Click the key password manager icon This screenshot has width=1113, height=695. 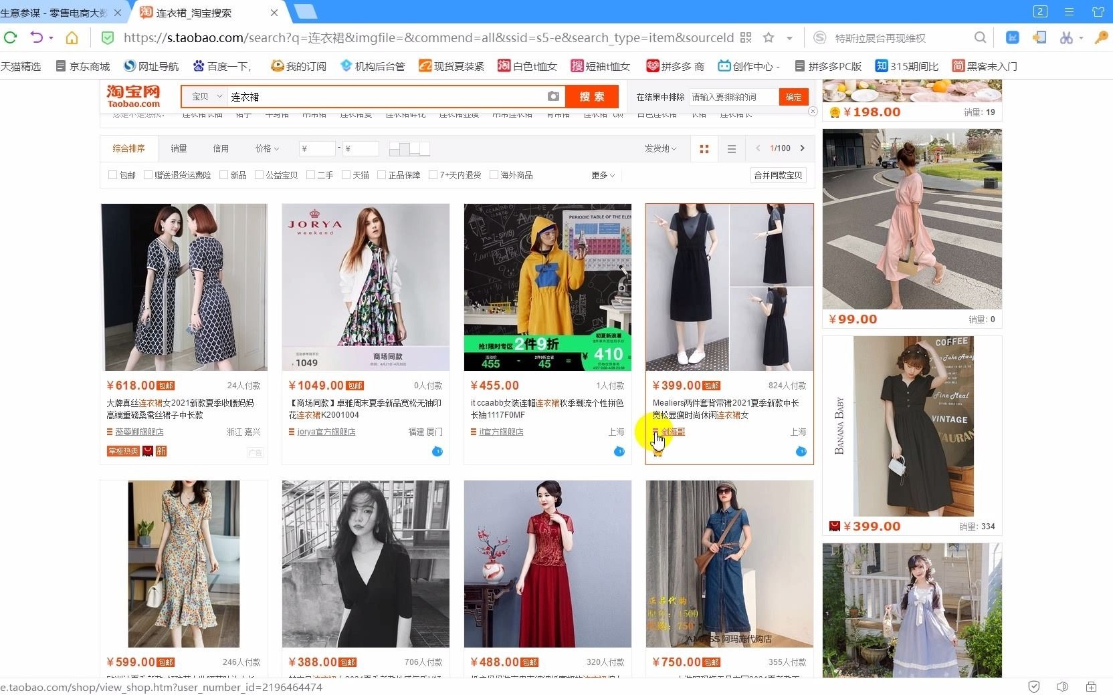click(1100, 37)
